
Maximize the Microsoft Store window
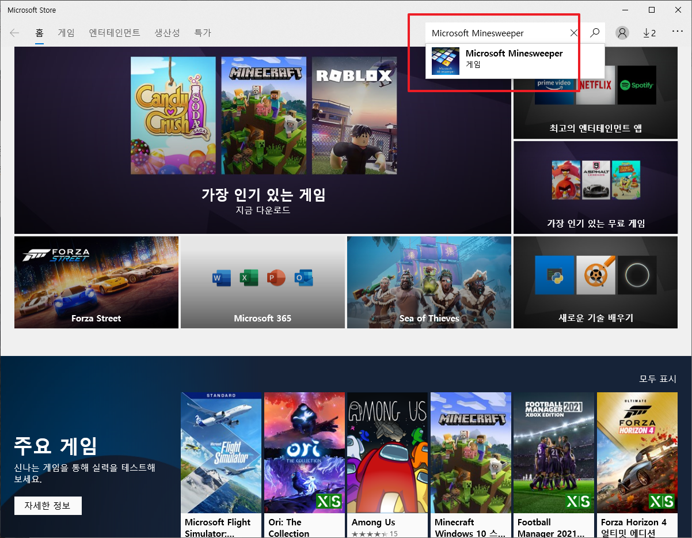651,10
